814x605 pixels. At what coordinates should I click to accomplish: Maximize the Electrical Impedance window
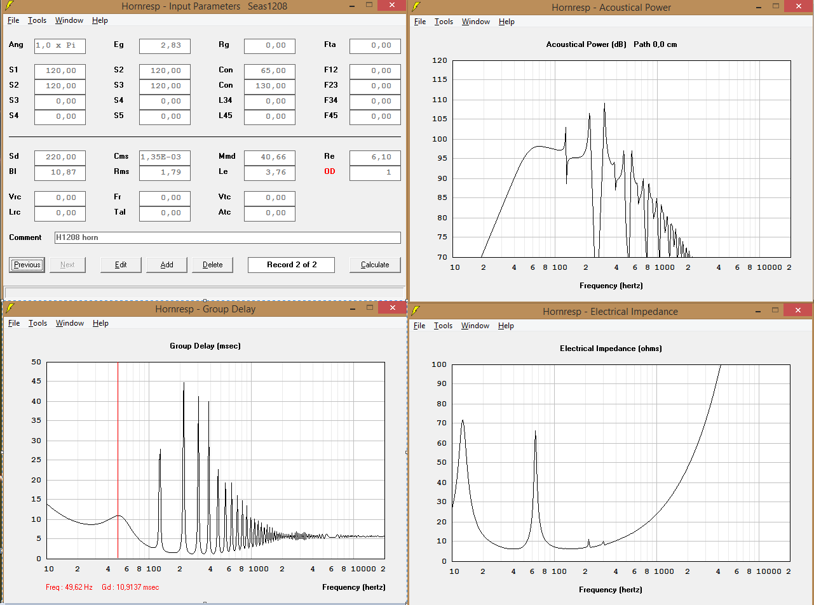click(775, 310)
